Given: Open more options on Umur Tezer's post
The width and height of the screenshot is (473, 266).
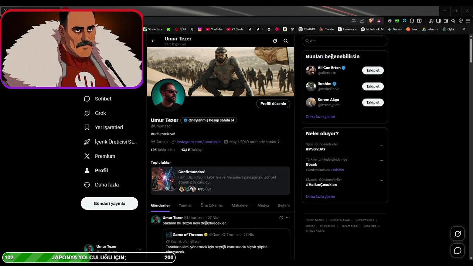Looking at the screenshot, I should (288, 218).
